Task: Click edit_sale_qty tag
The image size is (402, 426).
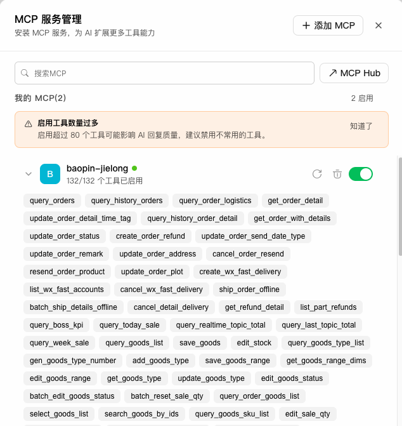Action: click(x=308, y=414)
